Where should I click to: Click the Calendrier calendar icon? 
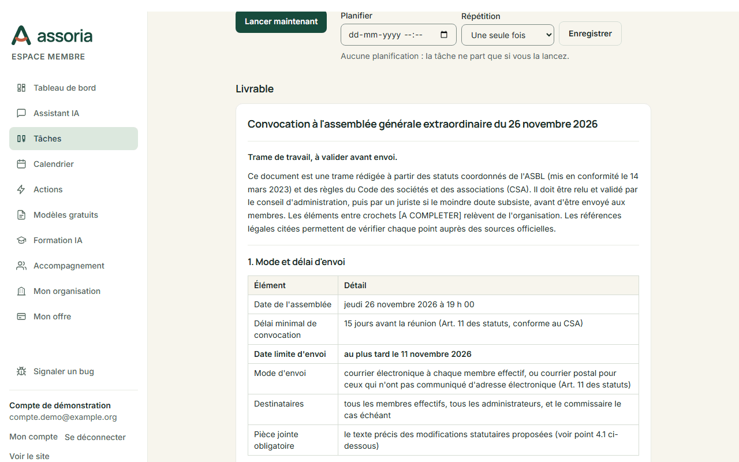click(21, 164)
